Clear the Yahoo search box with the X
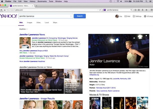Screen dimensions: 153x109 click(x=71, y=16)
